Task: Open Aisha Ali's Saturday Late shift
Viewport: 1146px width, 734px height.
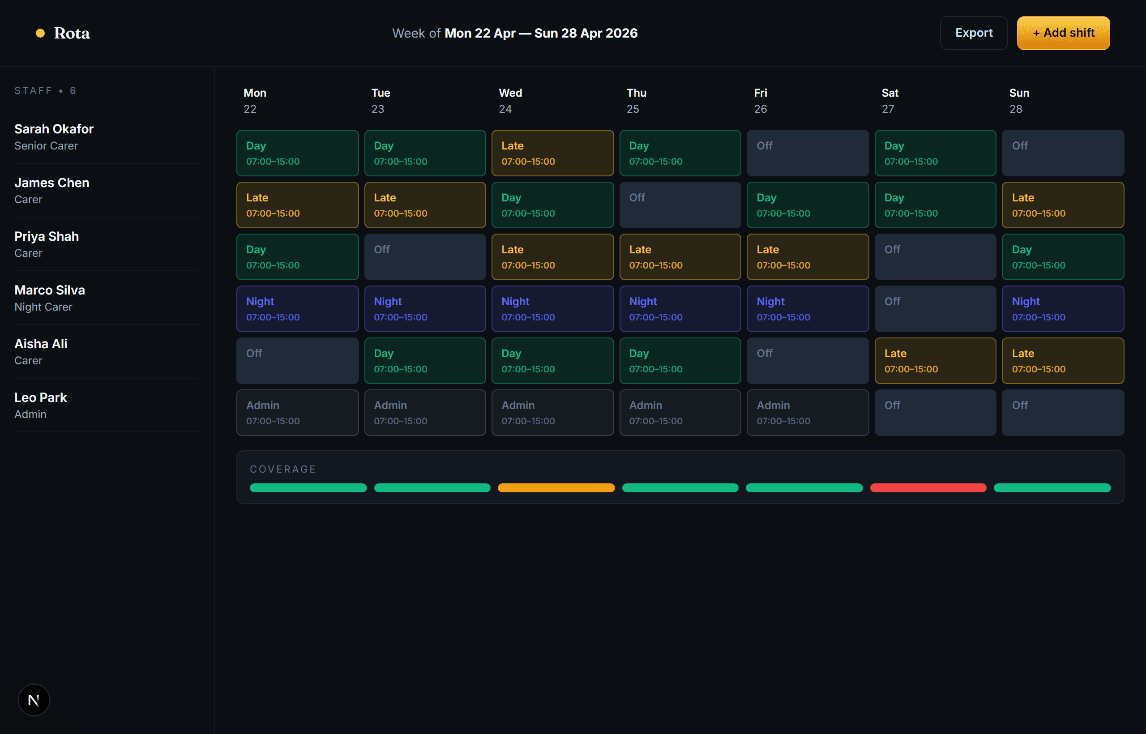Action: click(x=935, y=361)
